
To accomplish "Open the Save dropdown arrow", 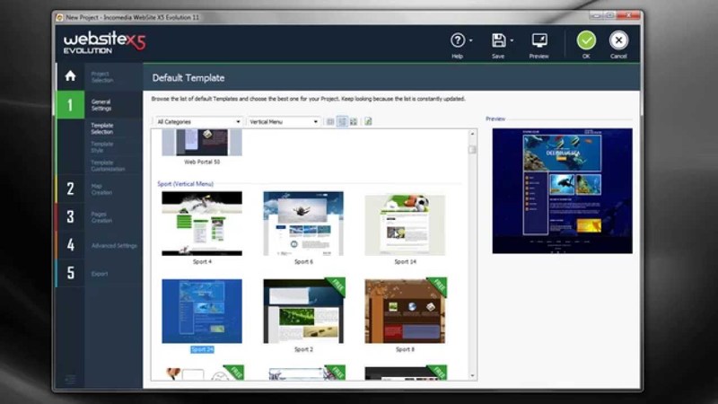I will [512, 41].
